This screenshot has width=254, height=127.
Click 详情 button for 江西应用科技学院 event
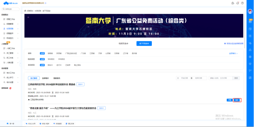click(x=230, y=100)
